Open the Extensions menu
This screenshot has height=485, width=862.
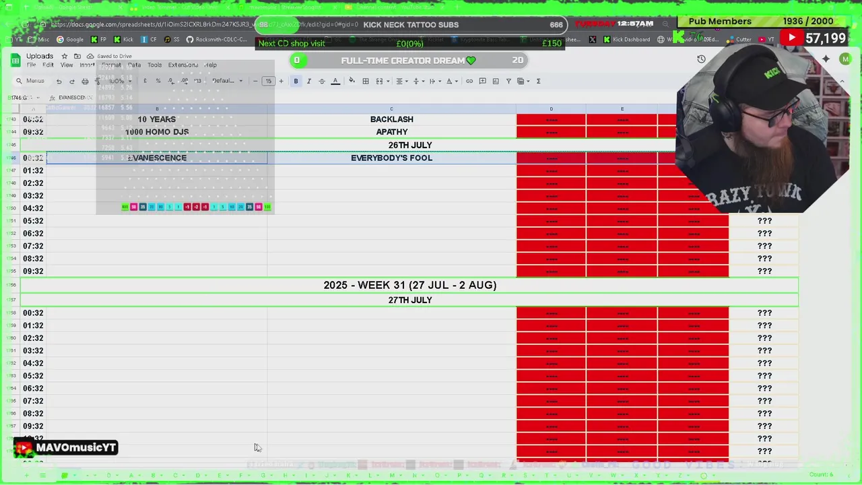[183, 65]
